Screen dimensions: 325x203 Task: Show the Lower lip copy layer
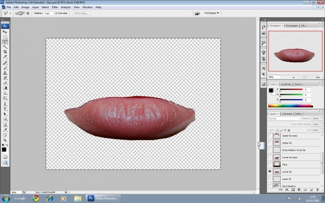pos(270,157)
